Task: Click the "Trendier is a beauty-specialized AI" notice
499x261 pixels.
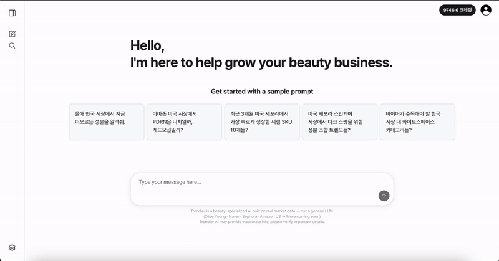Action: 262,211
